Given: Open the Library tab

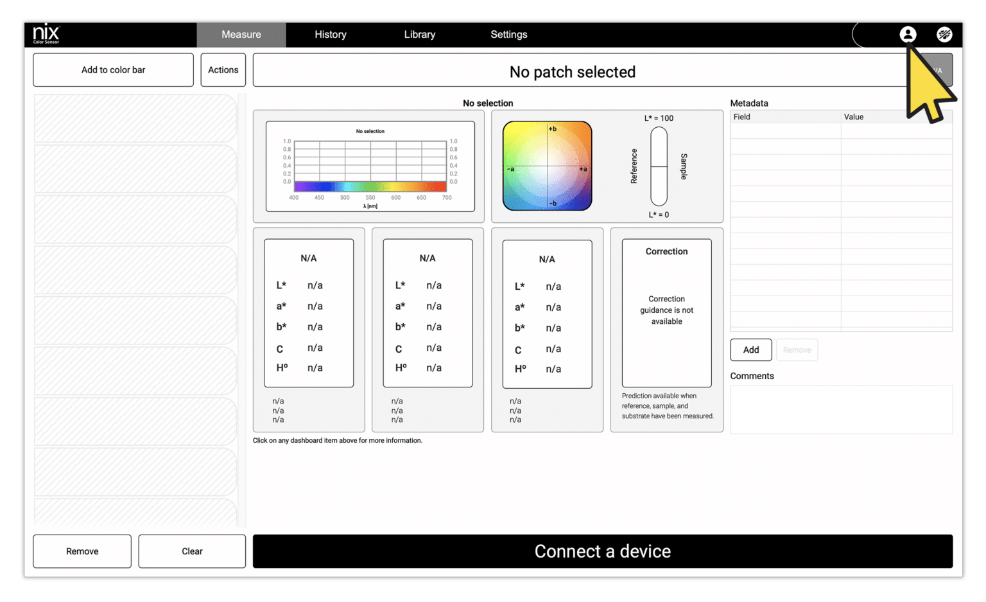Looking at the screenshot, I should [420, 35].
